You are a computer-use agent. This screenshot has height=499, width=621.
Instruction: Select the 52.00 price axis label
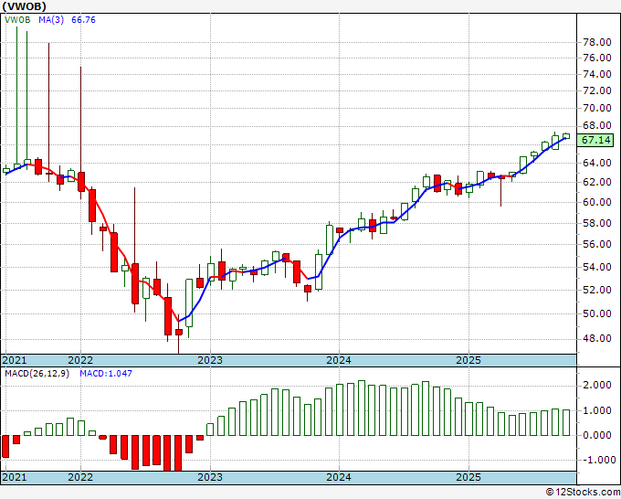point(597,290)
